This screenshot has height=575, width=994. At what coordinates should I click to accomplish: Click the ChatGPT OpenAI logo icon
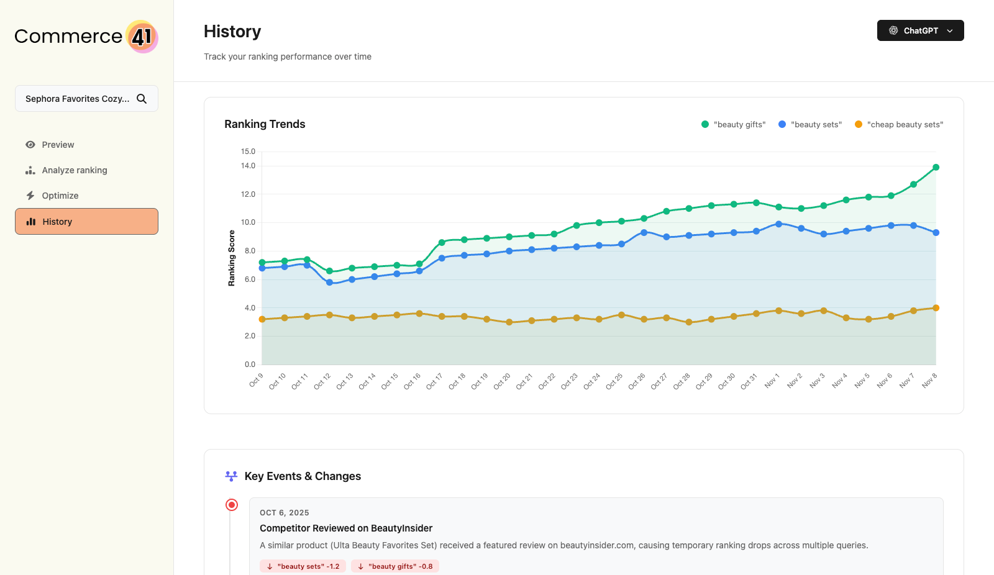tap(893, 30)
